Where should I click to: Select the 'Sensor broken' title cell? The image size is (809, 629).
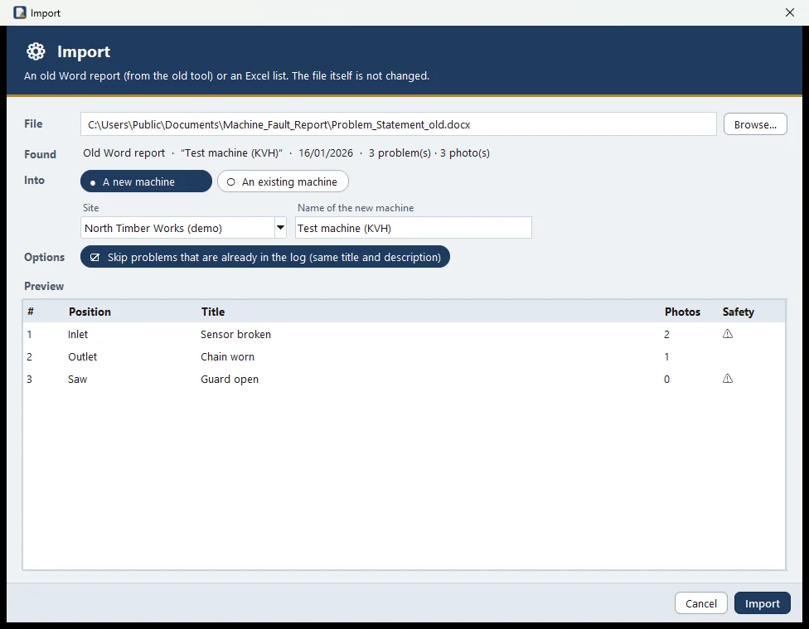coord(235,334)
